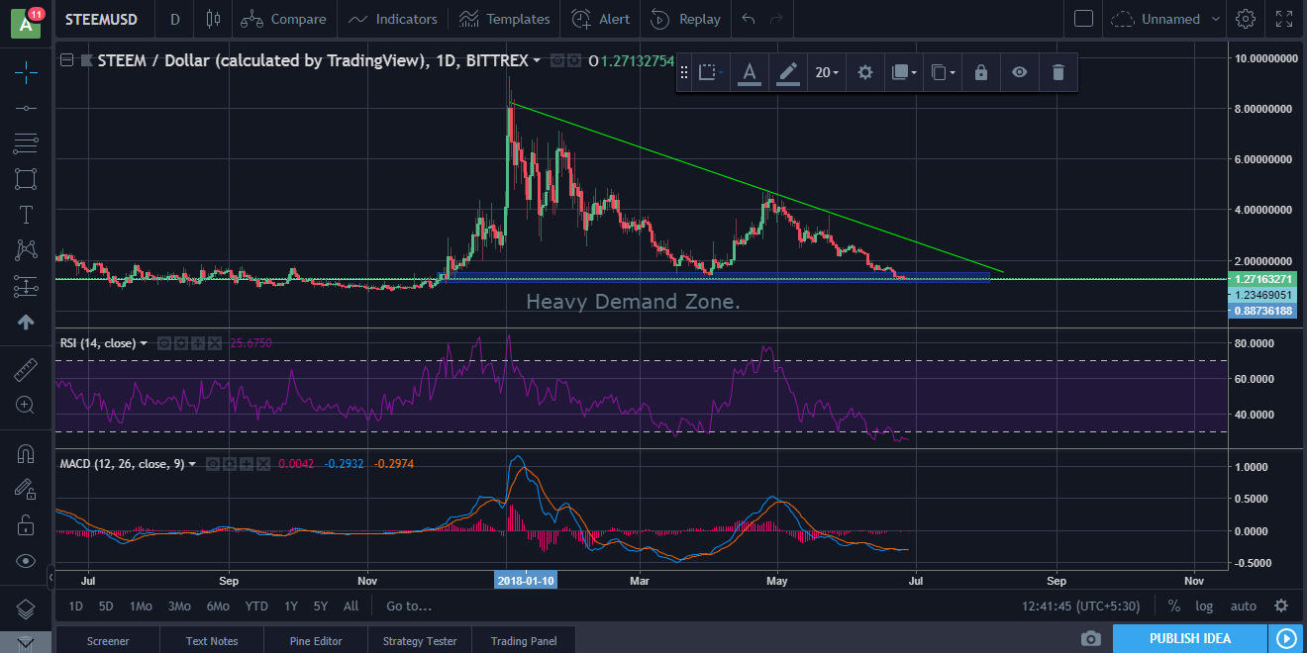Open the Pine Editor tab

click(x=316, y=640)
